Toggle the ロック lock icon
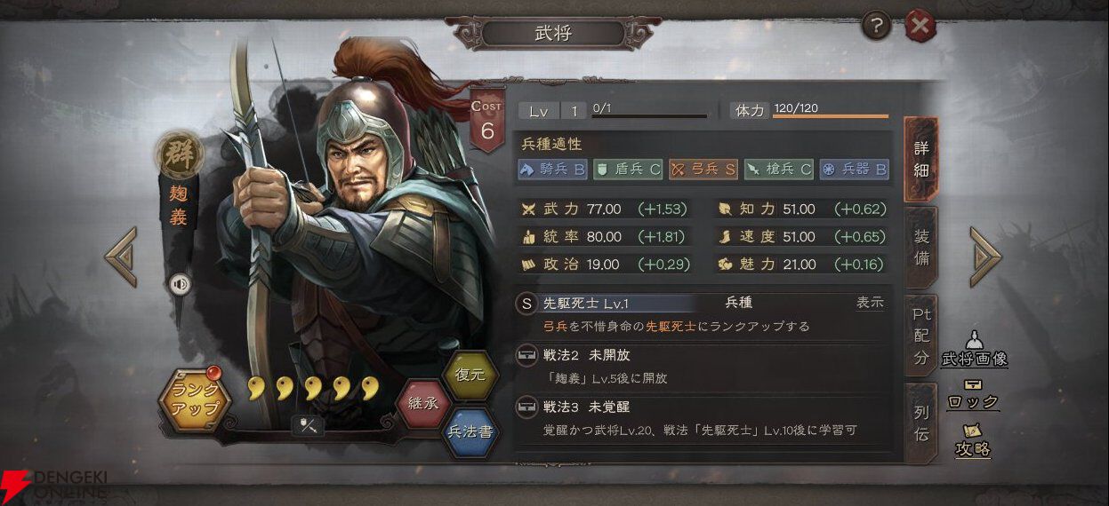This screenshot has width=1109, height=506. pyautogui.click(x=973, y=394)
